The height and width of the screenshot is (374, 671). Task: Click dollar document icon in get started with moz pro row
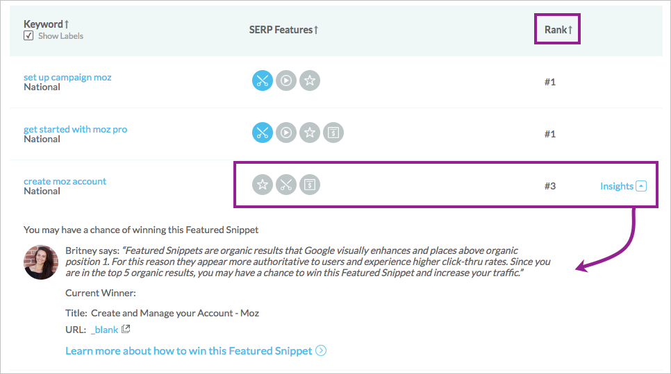(x=333, y=133)
